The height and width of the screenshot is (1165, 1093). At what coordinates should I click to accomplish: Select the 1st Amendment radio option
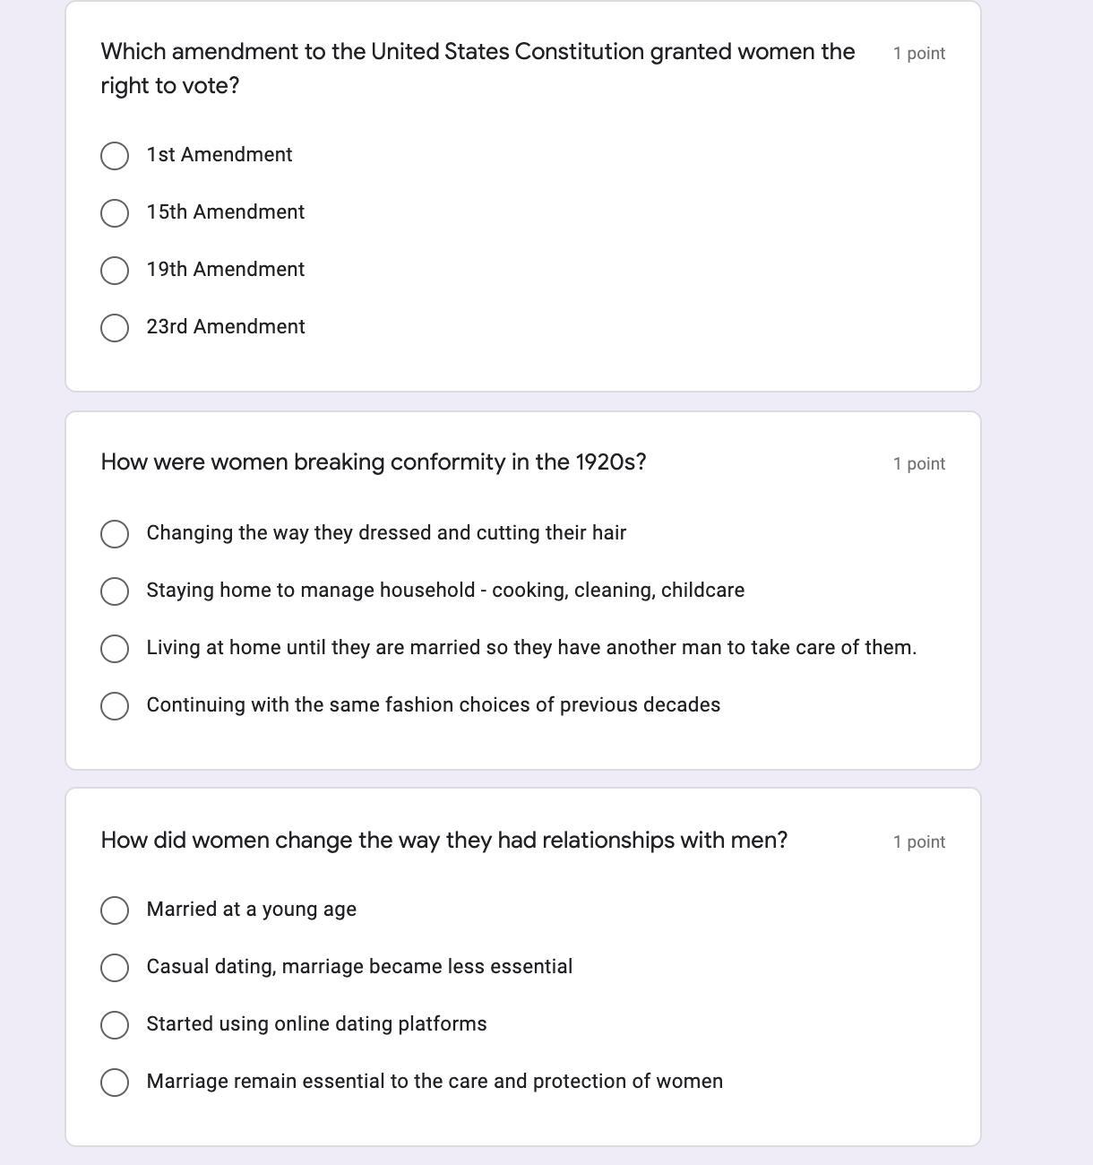[x=115, y=156]
